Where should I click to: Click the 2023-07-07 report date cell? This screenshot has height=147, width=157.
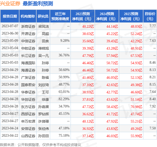click(x=10, y=26)
